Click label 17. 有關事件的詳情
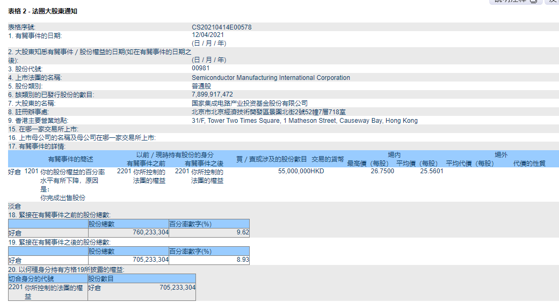 37,146
